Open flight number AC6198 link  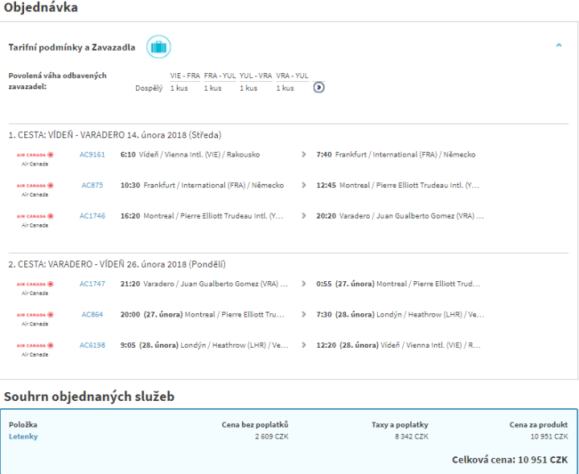pyautogui.click(x=92, y=345)
